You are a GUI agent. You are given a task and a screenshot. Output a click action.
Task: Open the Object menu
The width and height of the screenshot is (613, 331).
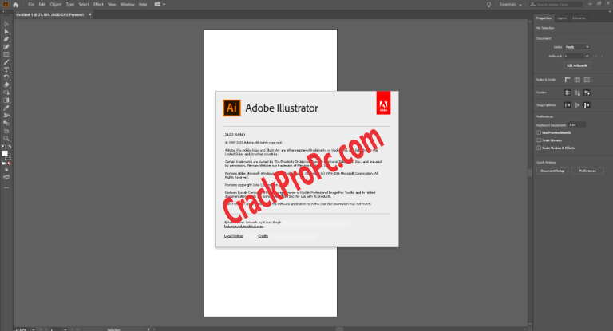tap(56, 4)
